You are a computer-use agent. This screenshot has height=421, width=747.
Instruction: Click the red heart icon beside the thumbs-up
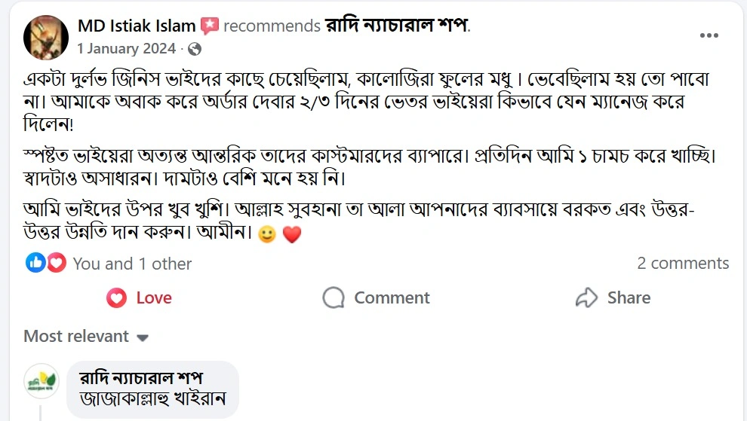(56, 263)
